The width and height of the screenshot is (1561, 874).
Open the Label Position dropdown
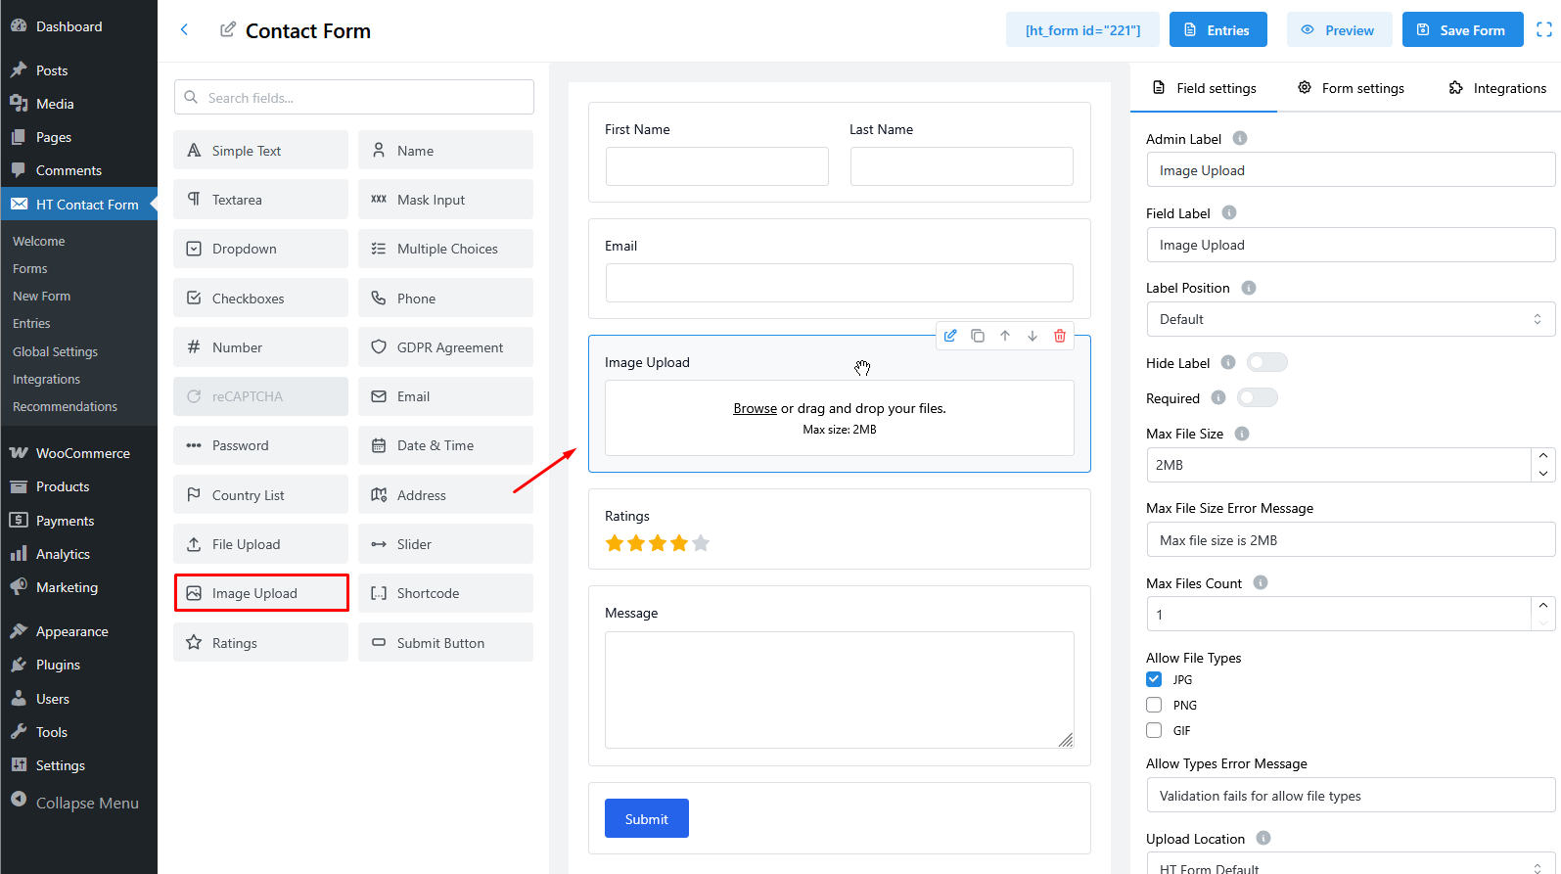tap(1350, 319)
